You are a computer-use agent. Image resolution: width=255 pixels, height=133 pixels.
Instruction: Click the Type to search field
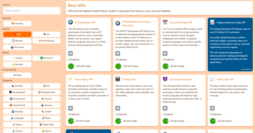tap(32, 11)
